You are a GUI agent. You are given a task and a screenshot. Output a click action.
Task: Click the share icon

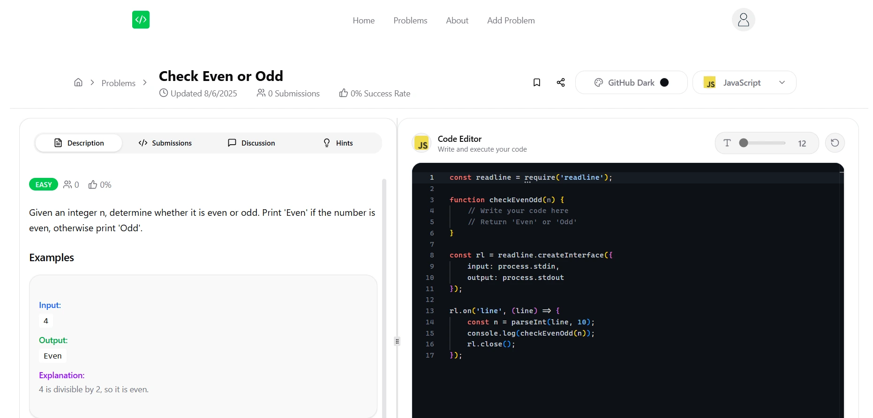(561, 82)
